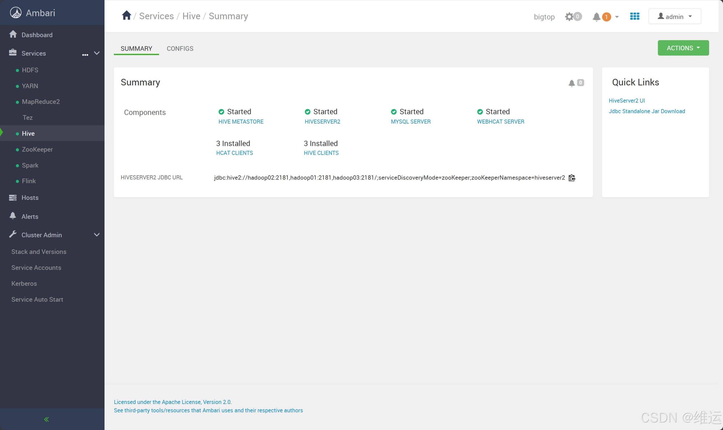Open Stack and Versions page

point(39,252)
